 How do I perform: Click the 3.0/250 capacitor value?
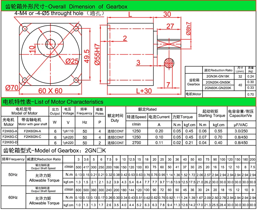241,131
